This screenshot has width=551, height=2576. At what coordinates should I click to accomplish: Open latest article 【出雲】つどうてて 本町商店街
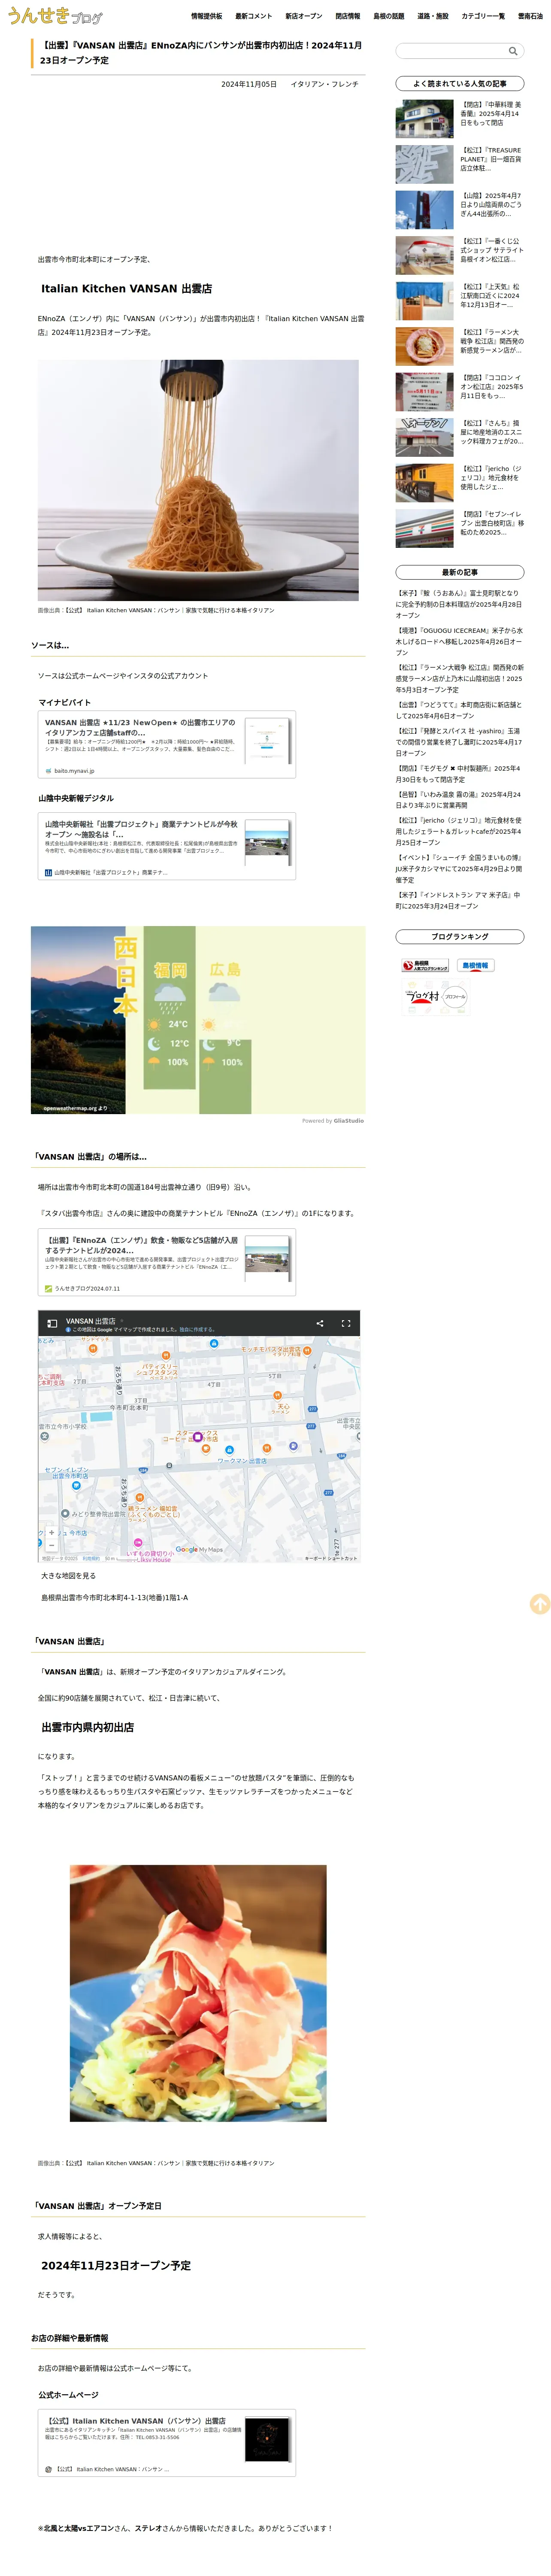[459, 711]
